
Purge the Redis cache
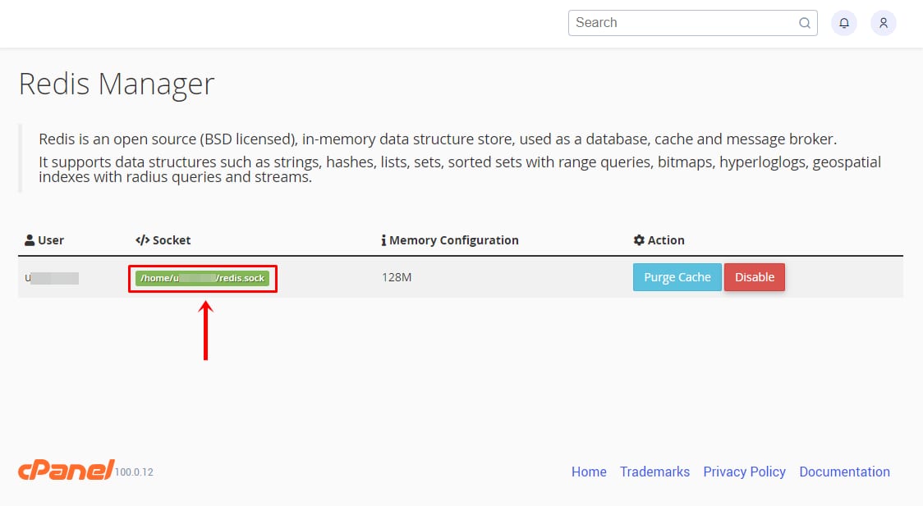(x=677, y=277)
